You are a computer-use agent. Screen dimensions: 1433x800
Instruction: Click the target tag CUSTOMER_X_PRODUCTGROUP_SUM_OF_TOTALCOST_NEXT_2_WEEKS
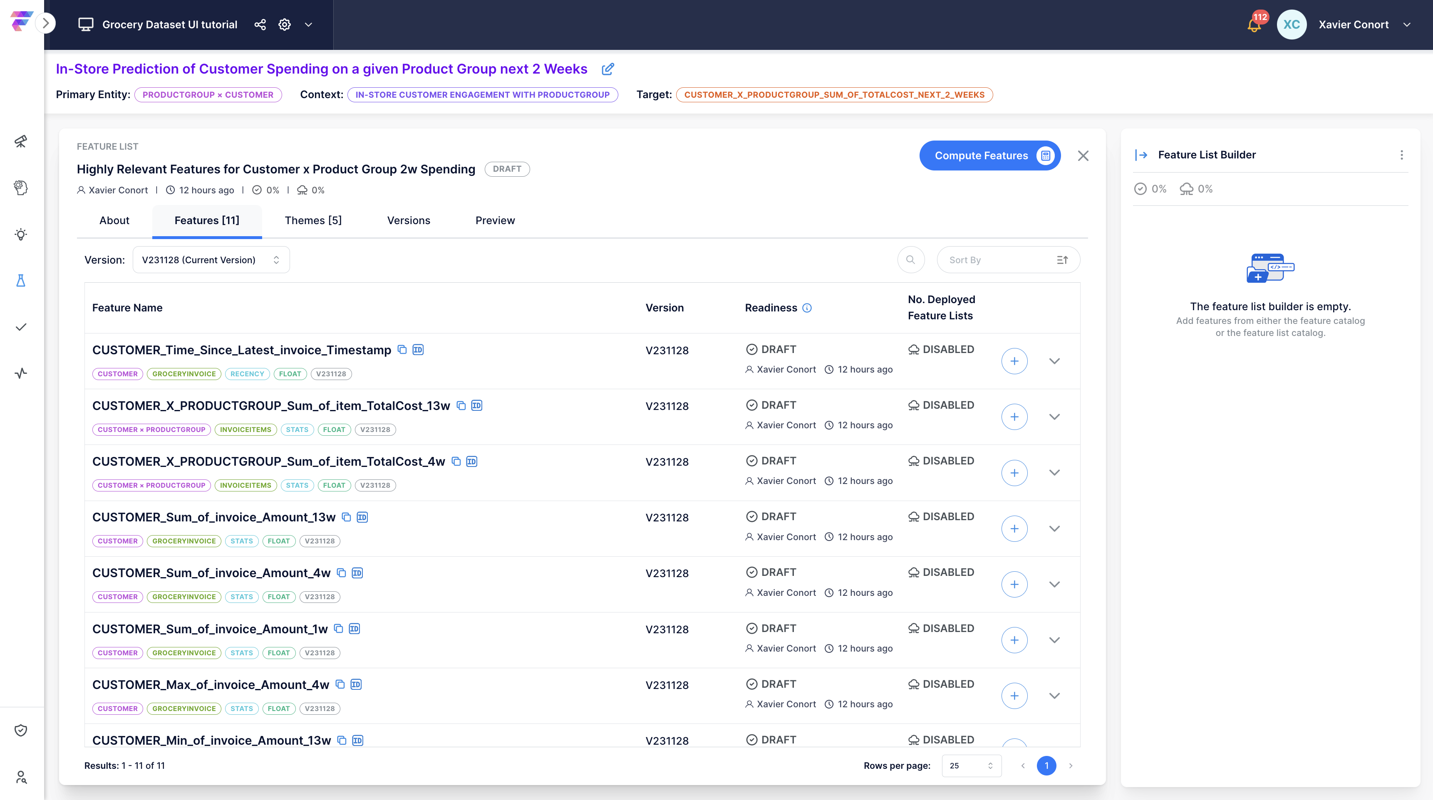834,95
